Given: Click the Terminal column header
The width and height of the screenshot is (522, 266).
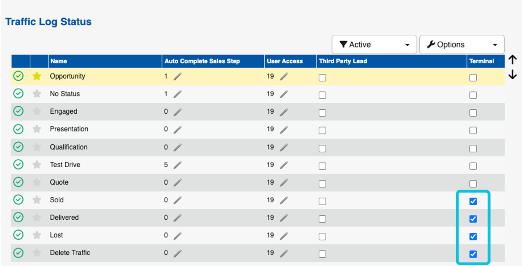Looking at the screenshot, I should (482, 61).
